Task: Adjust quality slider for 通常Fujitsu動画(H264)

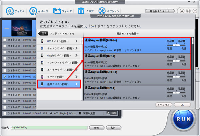Action: 176,93
